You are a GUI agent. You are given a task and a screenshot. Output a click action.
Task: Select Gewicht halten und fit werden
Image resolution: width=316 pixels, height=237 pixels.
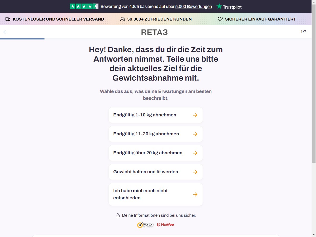pyautogui.click(x=156, y=172)
